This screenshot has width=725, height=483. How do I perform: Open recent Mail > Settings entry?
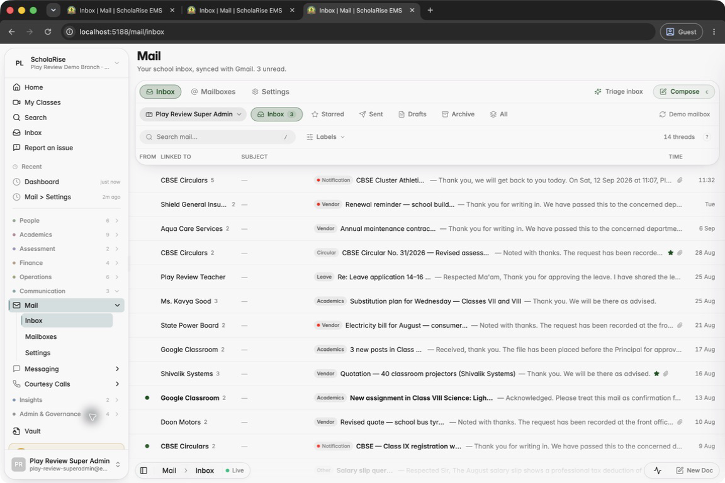click(x=66, y=197)
